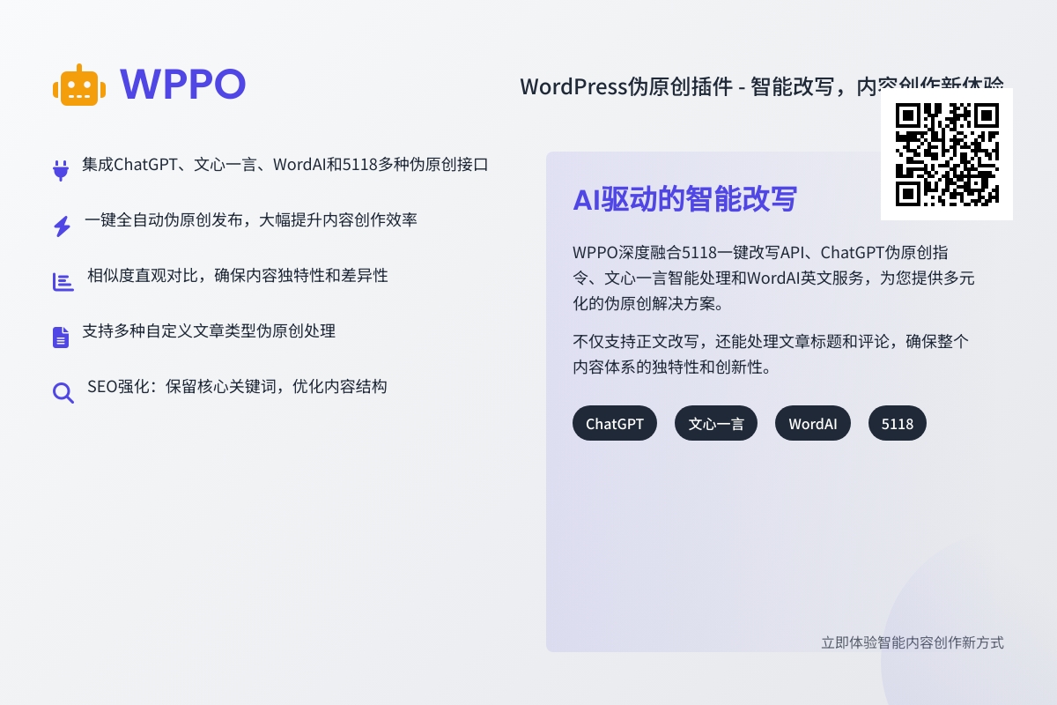1057x705 pixels.
Task: Click the bar chart similarity icon
Action: (63, 282)
